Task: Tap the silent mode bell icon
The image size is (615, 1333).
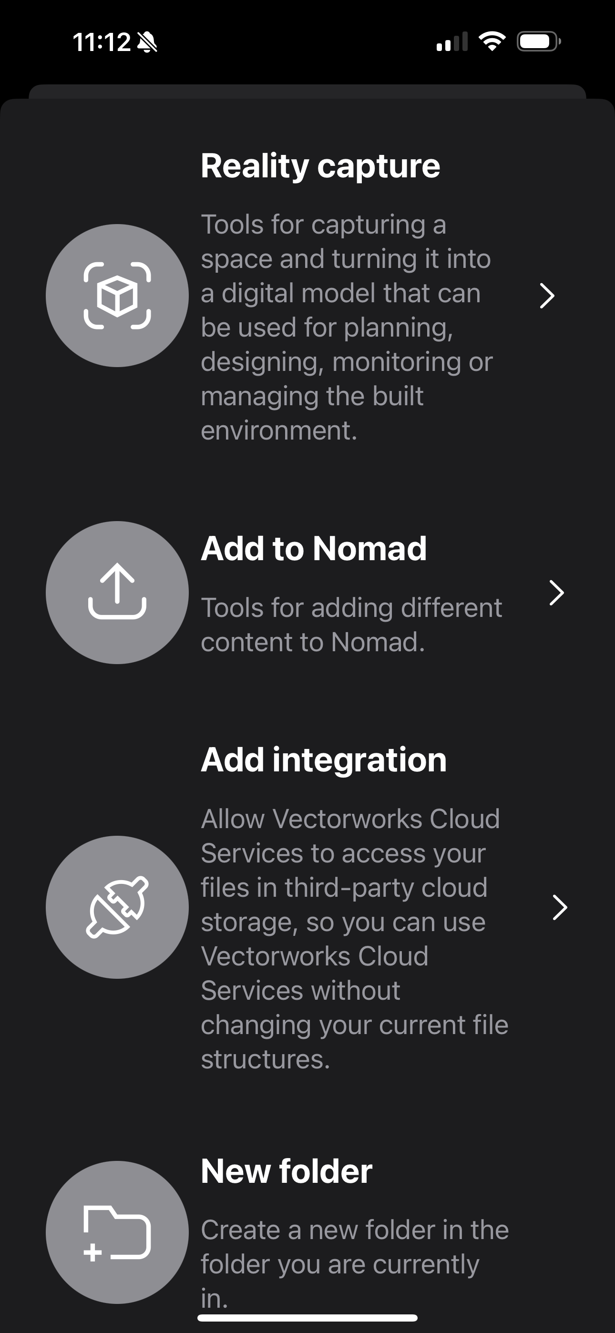Action: tap(147, 42)
